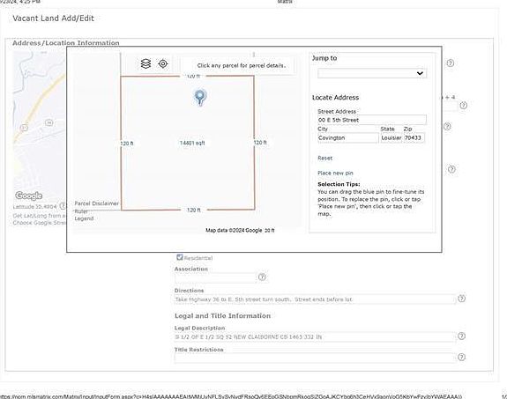The width and height of the screenshot is (507, 399).
Task: Click the Street Address input field
Action: (372, 120)
